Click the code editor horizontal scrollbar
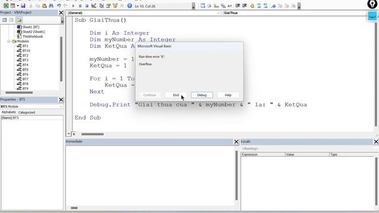Image resolution: width=379 pixels, height=213 pixels. click(92, 134)
